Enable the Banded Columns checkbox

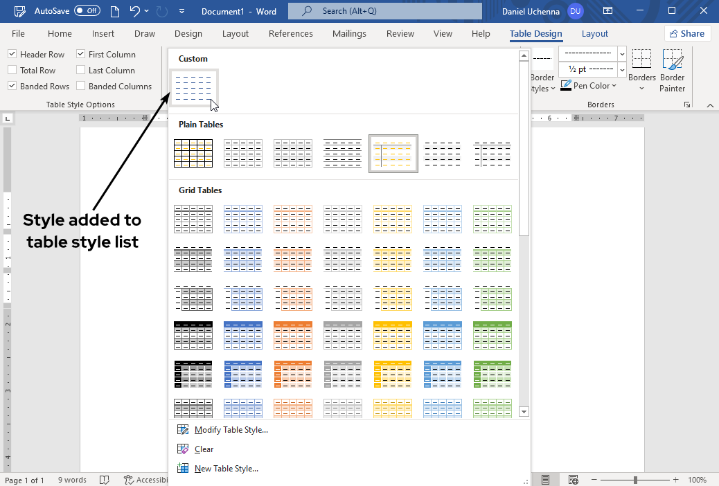click(x=81, y=87)
